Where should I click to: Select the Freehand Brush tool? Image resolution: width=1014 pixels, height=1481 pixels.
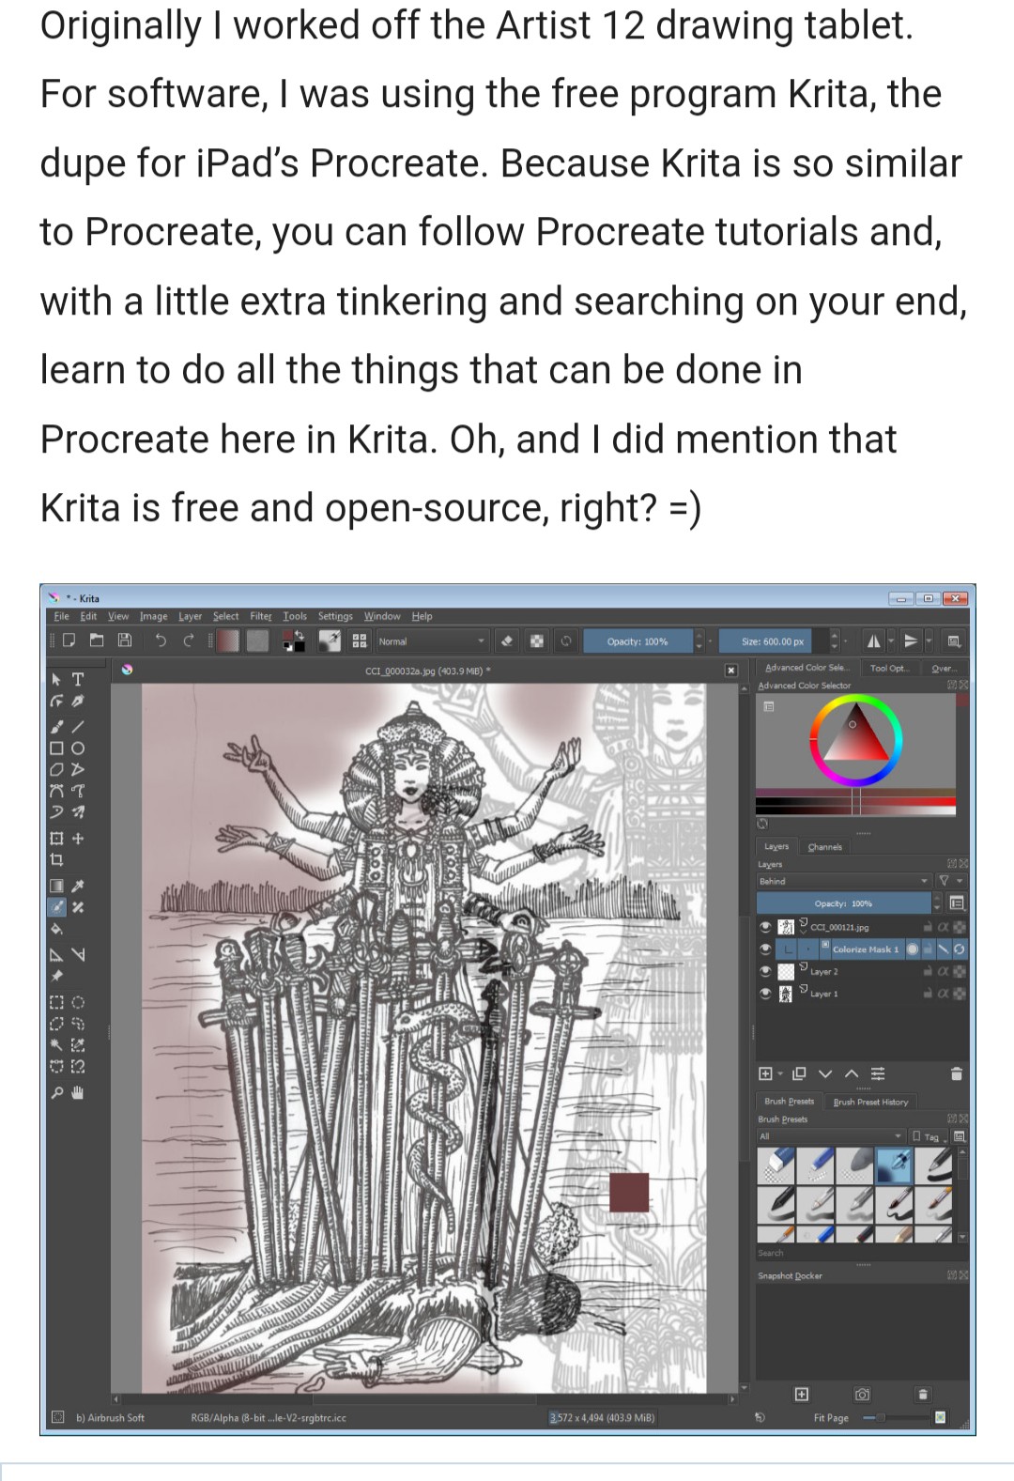pyautogui.click(x=57, y=726)
